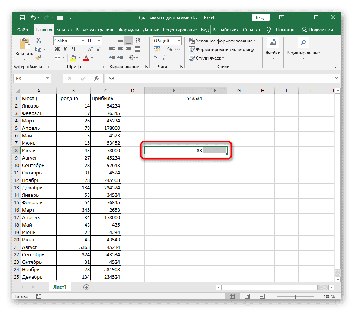Toggle bold formatting (Ж)
Screen dimensions: 353x311
(x=57, y=49)
